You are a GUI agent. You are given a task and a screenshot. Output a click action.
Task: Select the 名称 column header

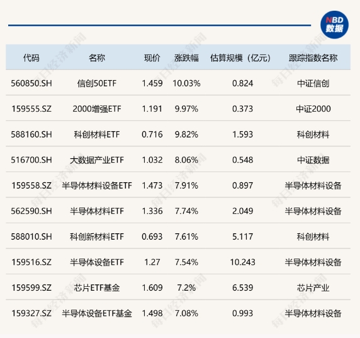(97, 58)
